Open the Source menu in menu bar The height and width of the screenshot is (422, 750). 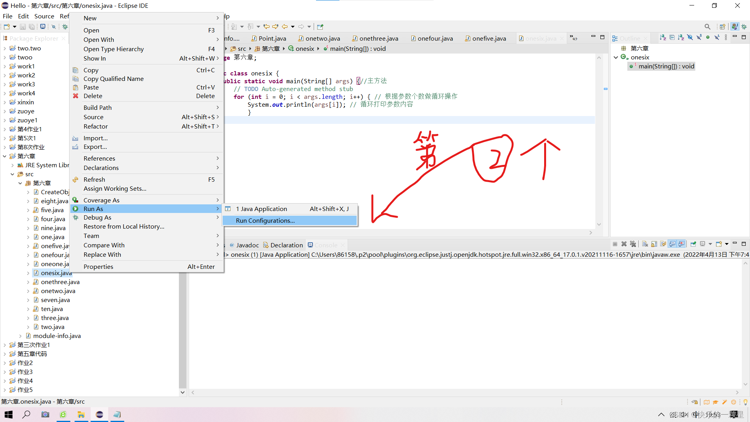click(44, 16)
